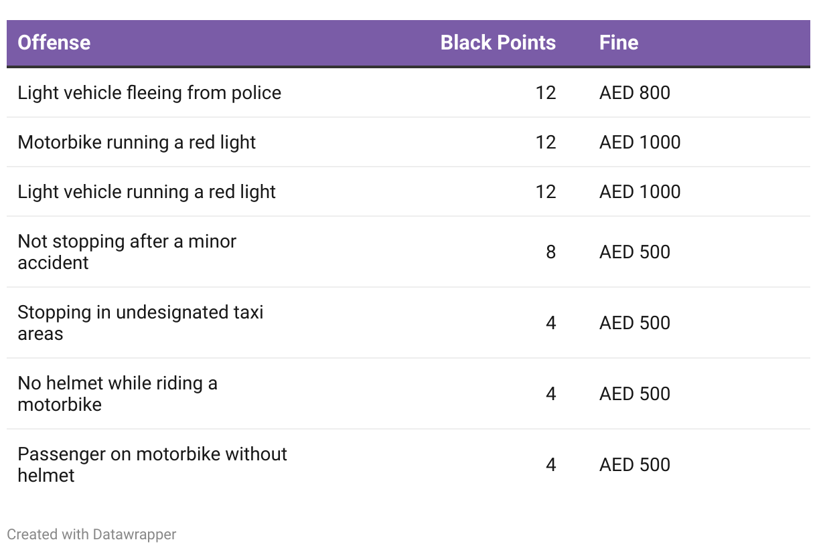
Task: Click the 8 black points value
Action: [x=550, y=252]
